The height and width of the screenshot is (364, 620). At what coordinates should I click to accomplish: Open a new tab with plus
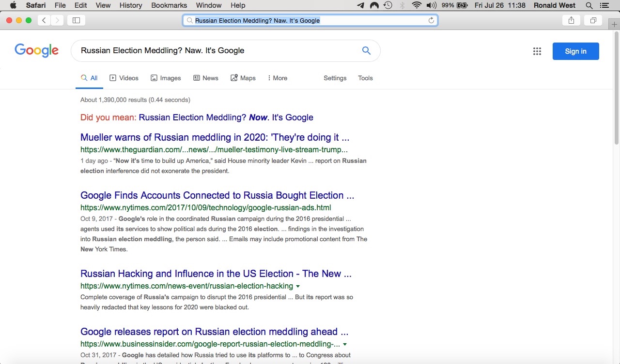point(614,25)
